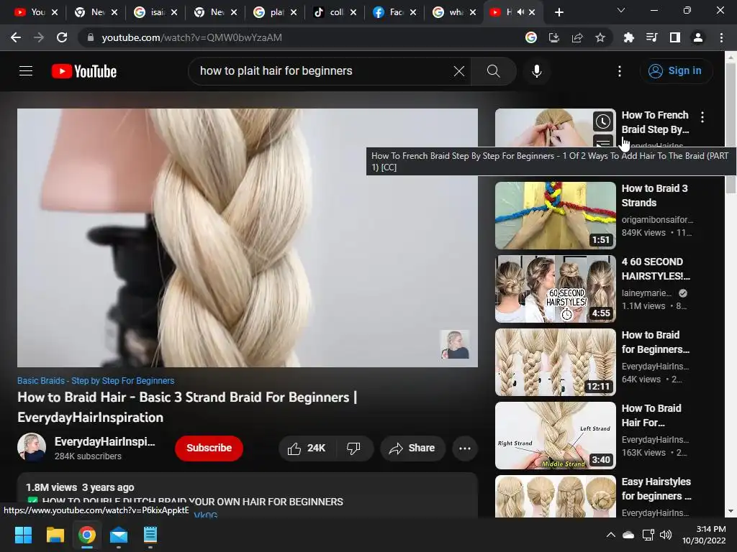The image size is (737, 552).
Task: Go back in browser history
Action: [16, 37]
